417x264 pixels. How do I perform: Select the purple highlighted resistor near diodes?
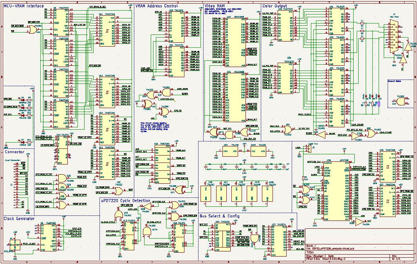[x=378, y=104]
